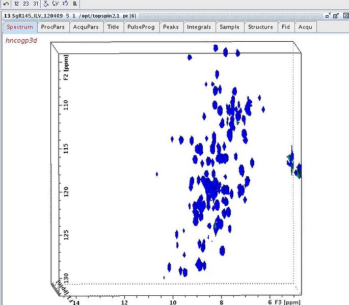
Task: Switch to the Spectrum tab
Action: point(20,27)
